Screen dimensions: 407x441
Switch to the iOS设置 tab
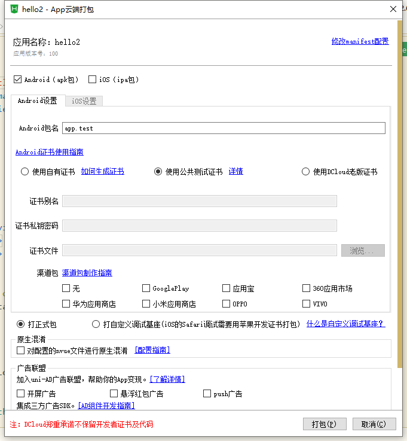click(x=84, y=101)
